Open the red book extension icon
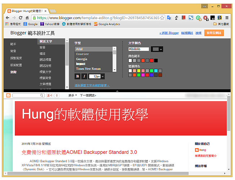This screenshot has width=235, height=180. (x=183, y=18)
